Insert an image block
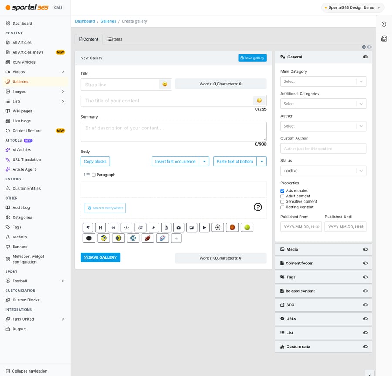 coord(192,227)
